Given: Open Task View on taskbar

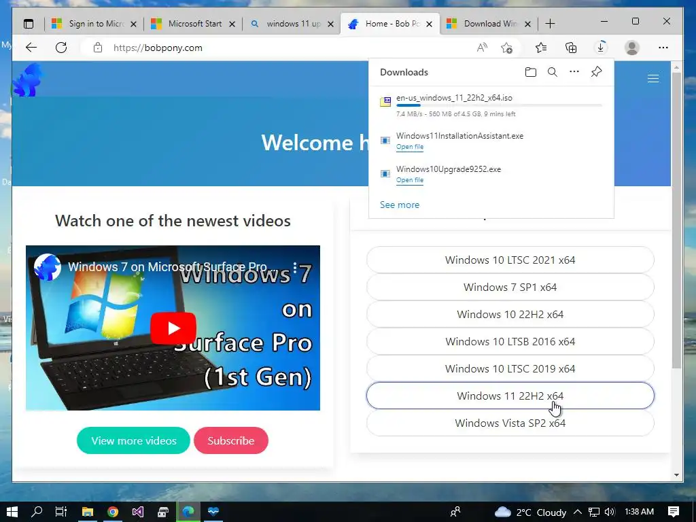Looking at the screenshot, I should coord(60,512).
